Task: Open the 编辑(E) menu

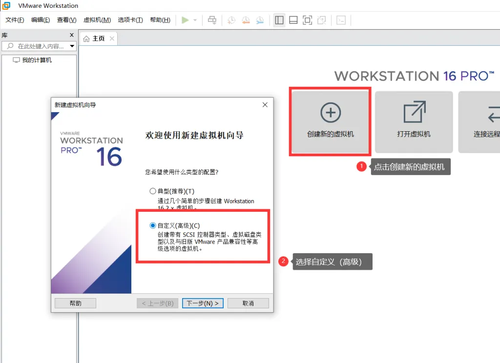Action: click(x=41, y=20)
